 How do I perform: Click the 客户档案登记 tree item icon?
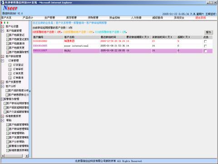click(x=8, y=35)
